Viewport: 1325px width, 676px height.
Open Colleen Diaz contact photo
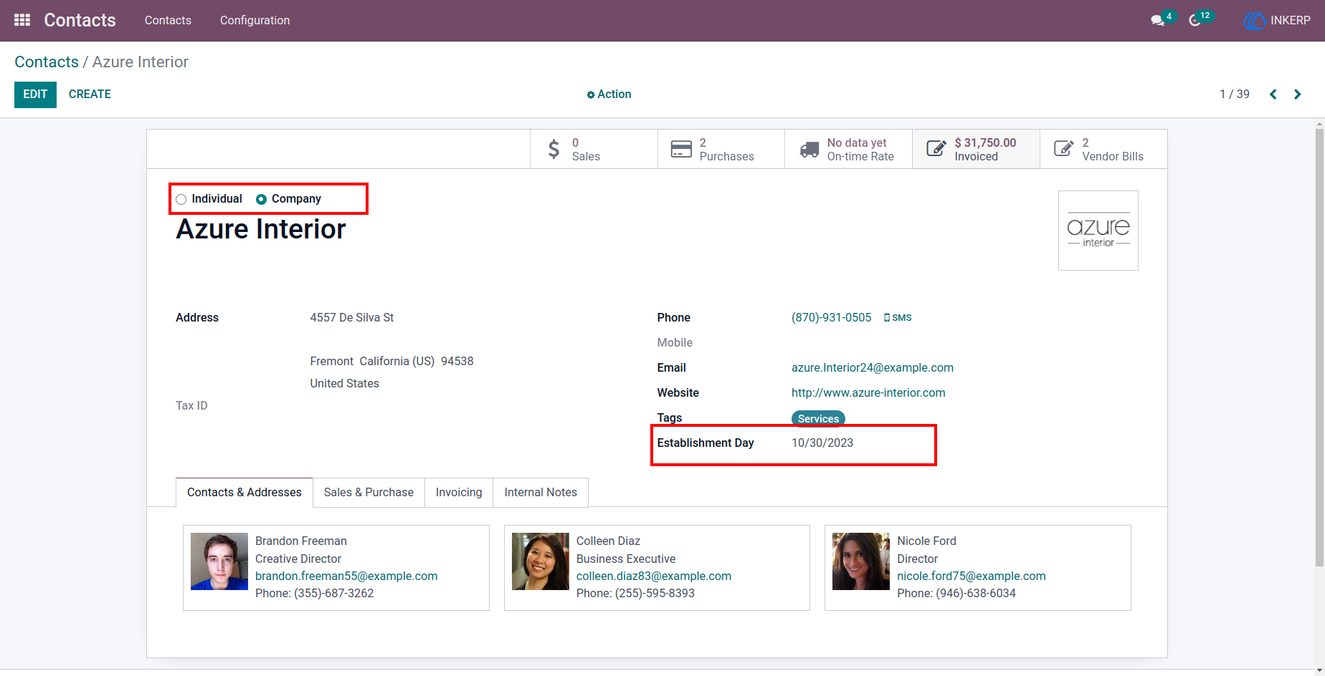click(541, 561)
